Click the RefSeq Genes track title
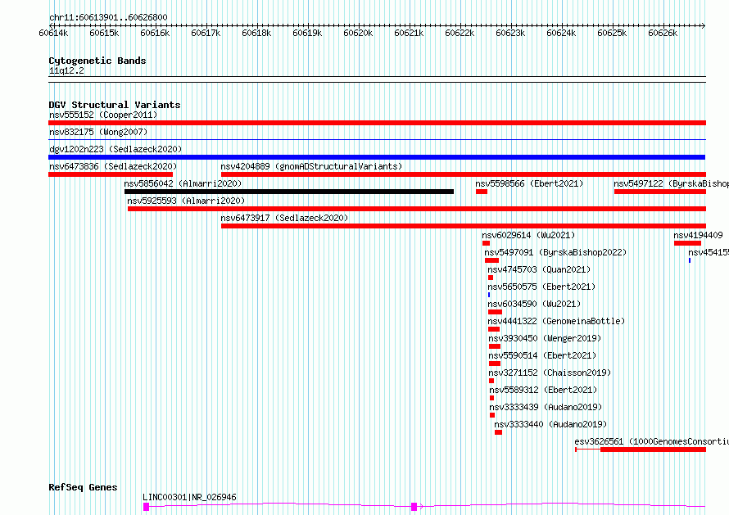Viewport: 729px width, 515px height. point(83,488)
